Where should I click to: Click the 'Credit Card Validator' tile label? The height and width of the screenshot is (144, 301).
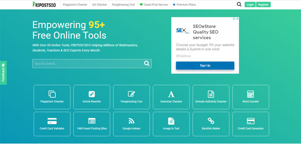52,129
